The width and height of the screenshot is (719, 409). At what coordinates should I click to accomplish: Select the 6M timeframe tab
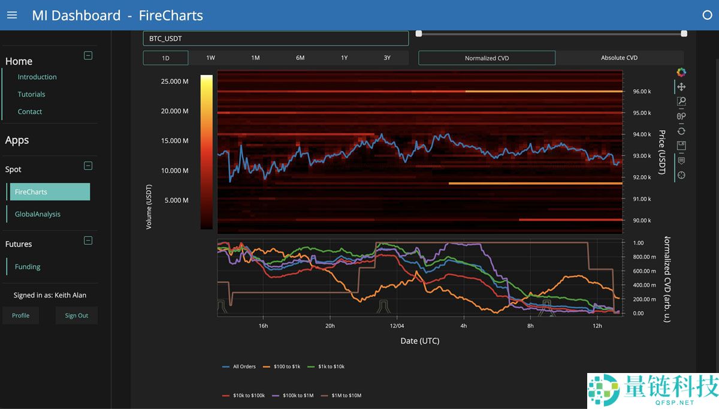point(300,58)
